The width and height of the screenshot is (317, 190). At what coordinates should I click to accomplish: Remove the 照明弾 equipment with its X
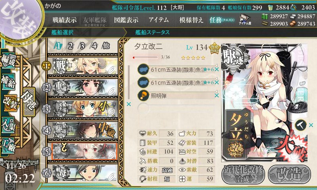[217, 95]
